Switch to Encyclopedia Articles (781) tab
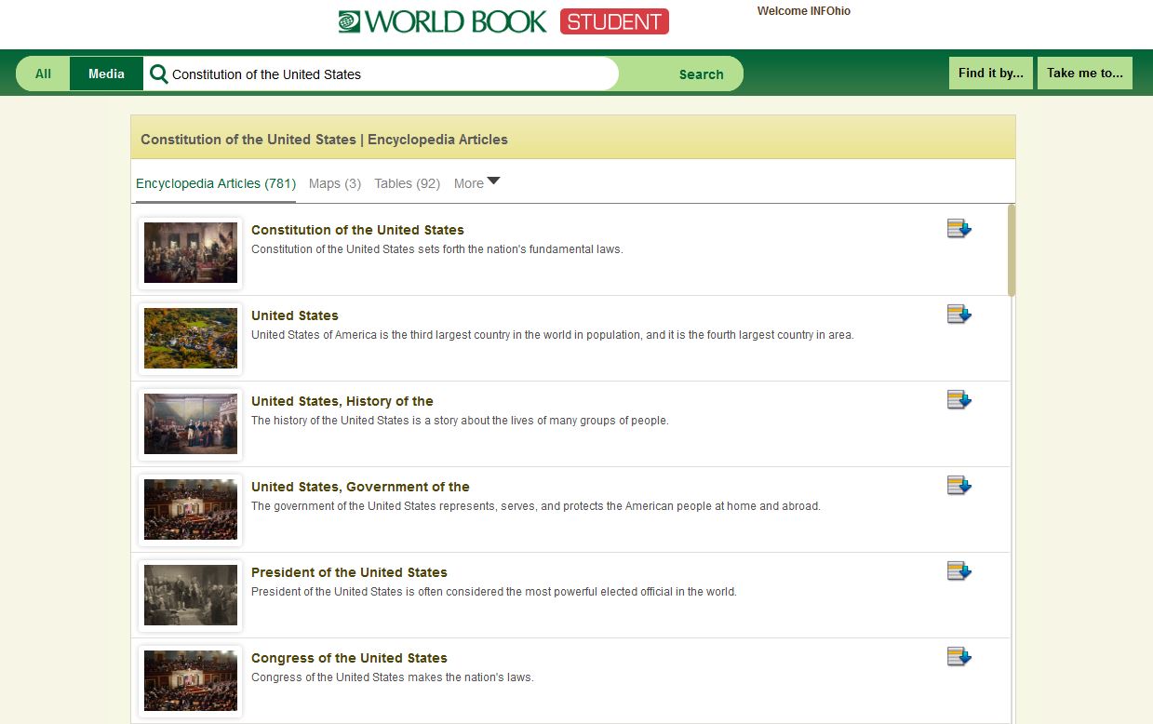Image resolution: width=1153 pixels, height=724 pixels. pyautogui.click(x=216, y=183)
